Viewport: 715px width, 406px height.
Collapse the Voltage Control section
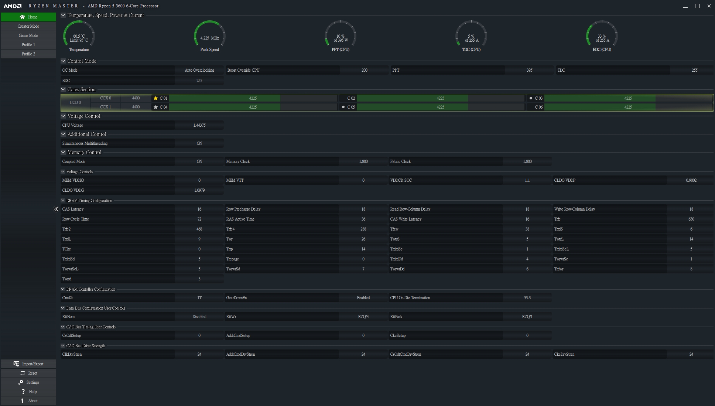coord(63,116)
